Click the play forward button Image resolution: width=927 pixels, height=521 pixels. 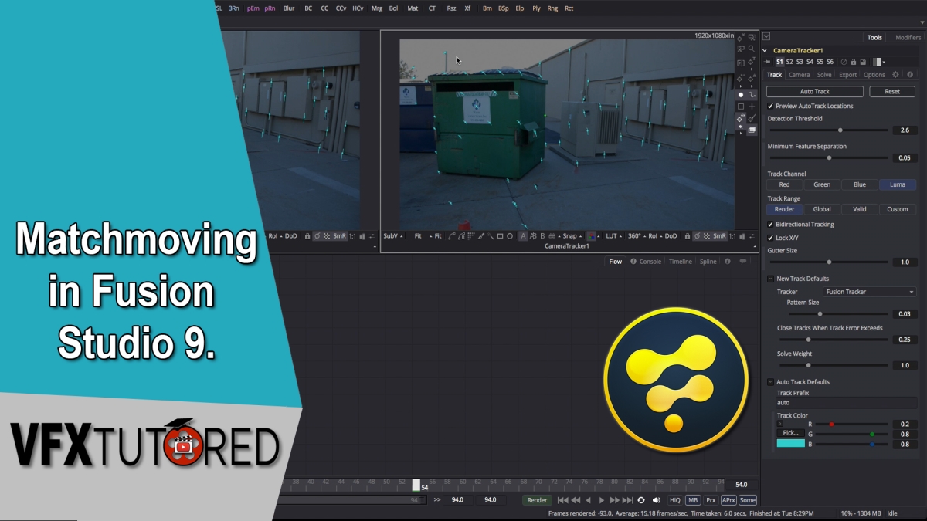[x=602, y=500]
